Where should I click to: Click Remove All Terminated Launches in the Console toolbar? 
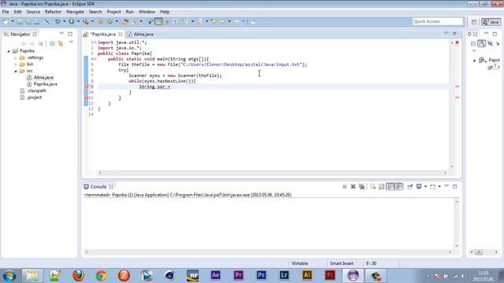[361, 186]
